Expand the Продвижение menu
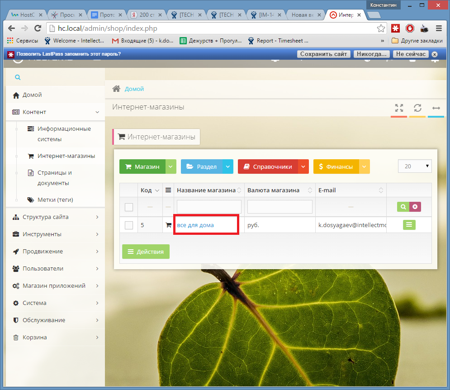This screenshot has width=450, height=390. 55,252
